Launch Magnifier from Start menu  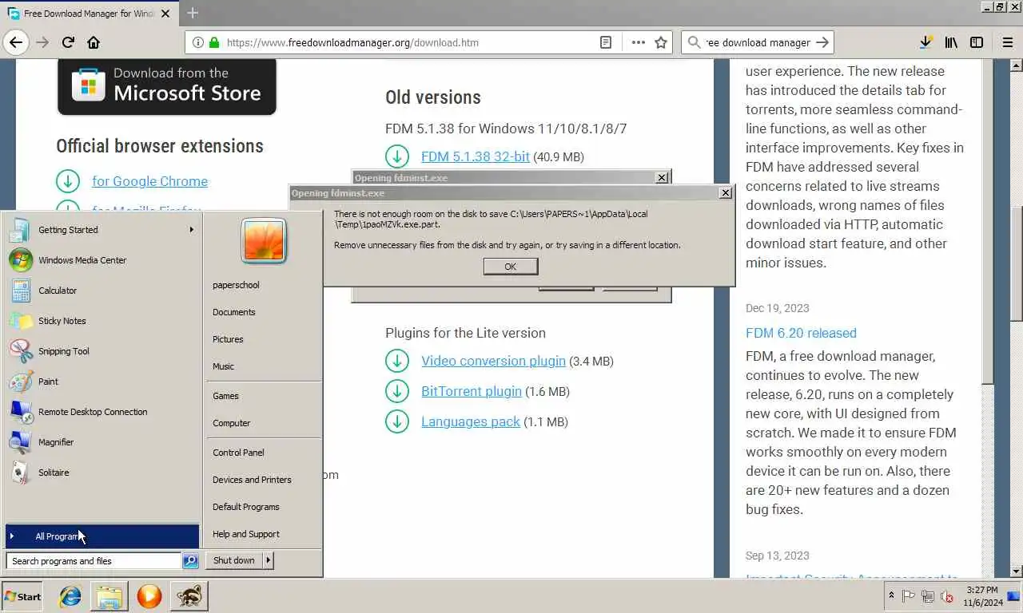tap(102, 442)
